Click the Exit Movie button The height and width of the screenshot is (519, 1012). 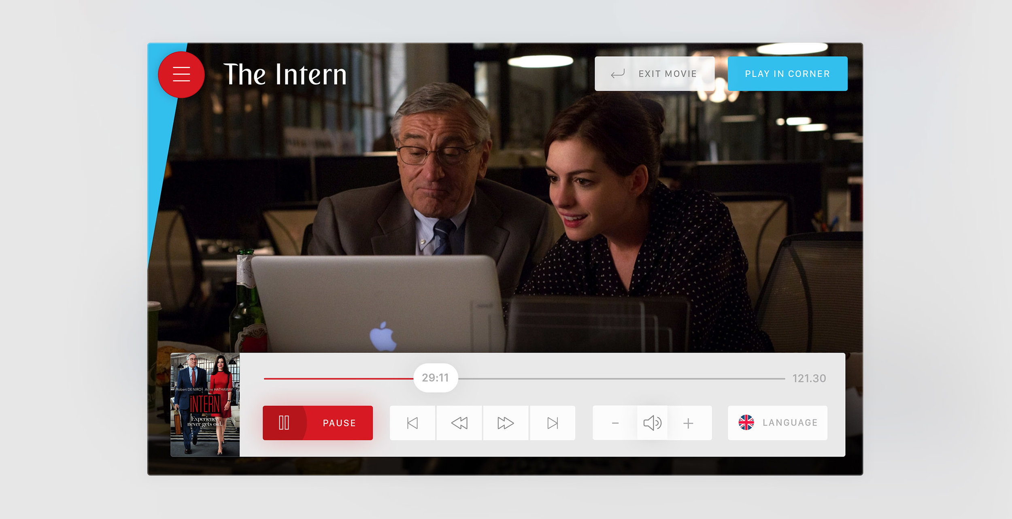pyautogui.click(x=655, y=74)
